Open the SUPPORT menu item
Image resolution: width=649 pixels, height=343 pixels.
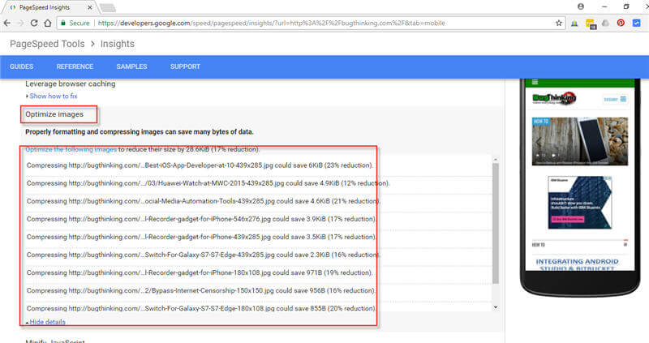pyautogui.click(x=185, y=66)
